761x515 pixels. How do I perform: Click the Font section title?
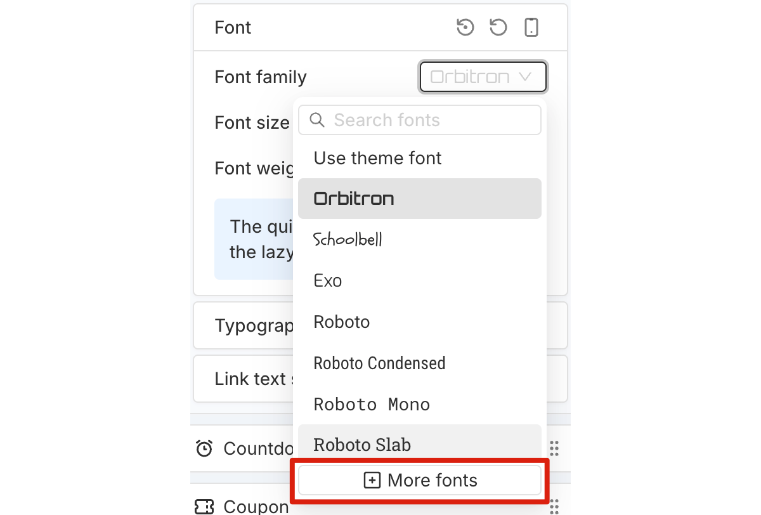click(x=233, y=27)
